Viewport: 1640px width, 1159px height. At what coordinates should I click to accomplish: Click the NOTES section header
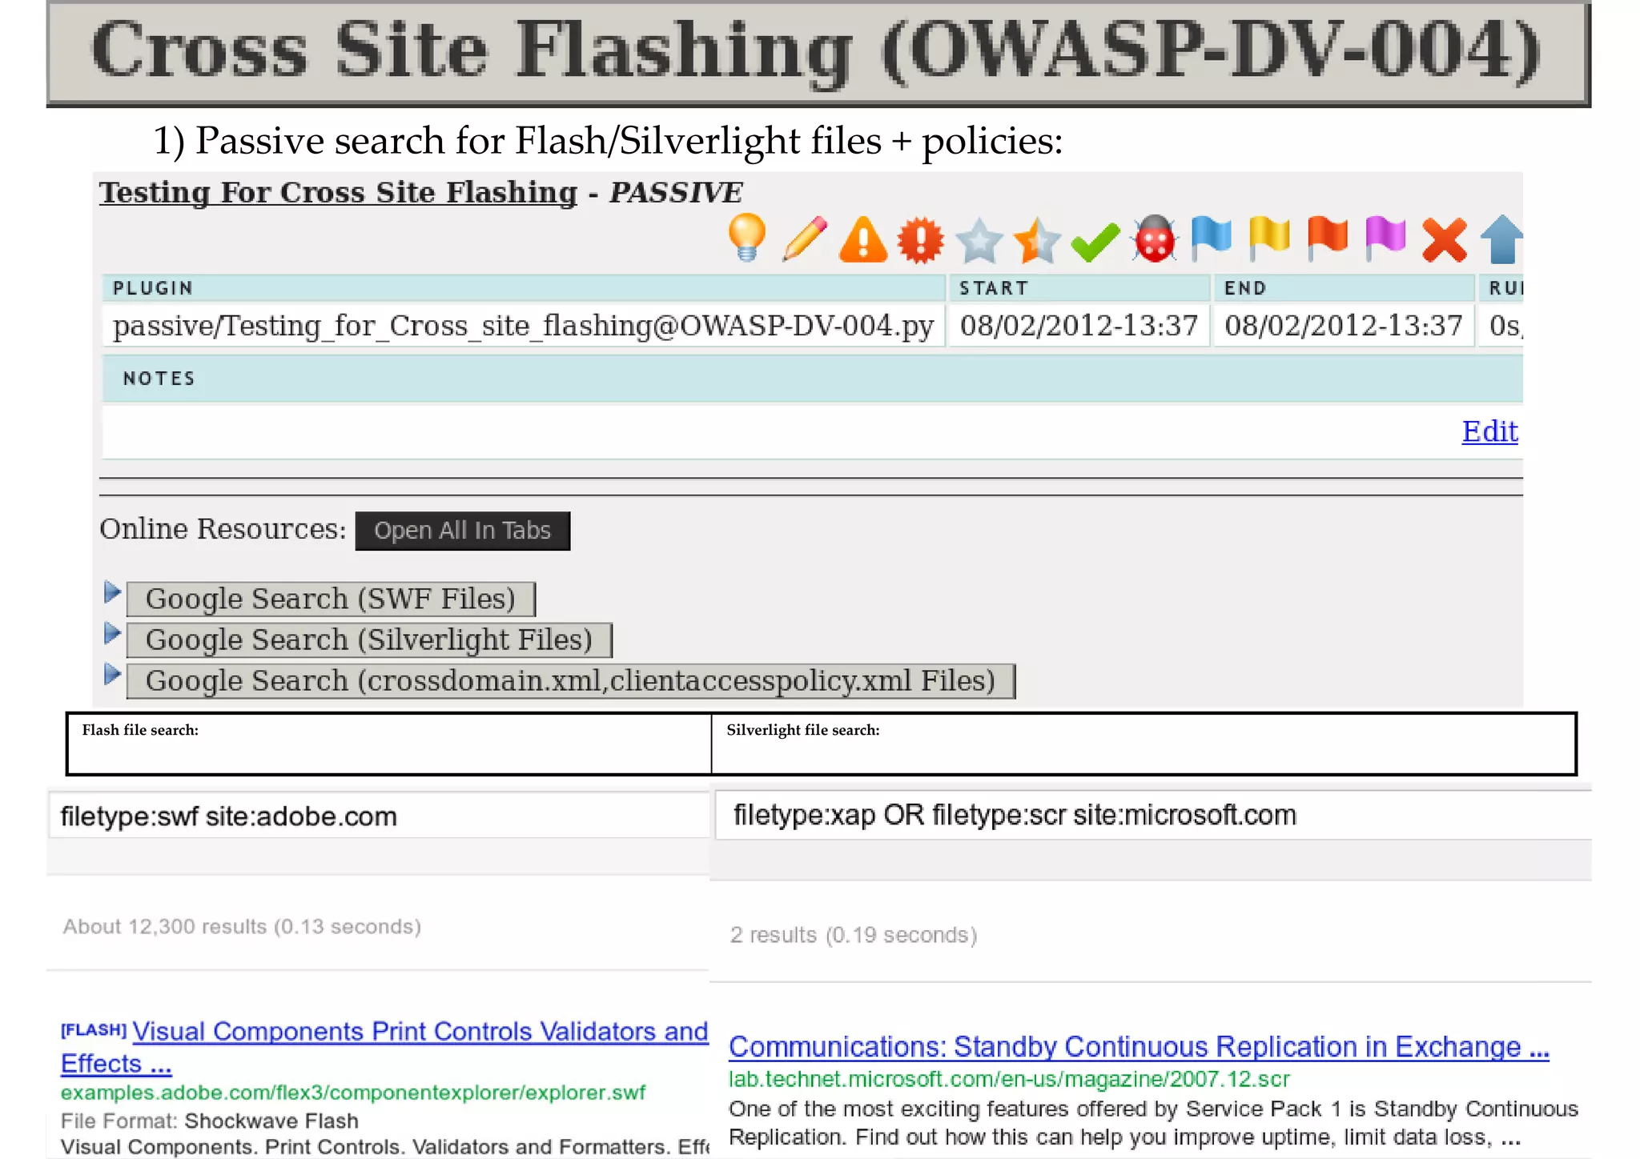[812, 379]
